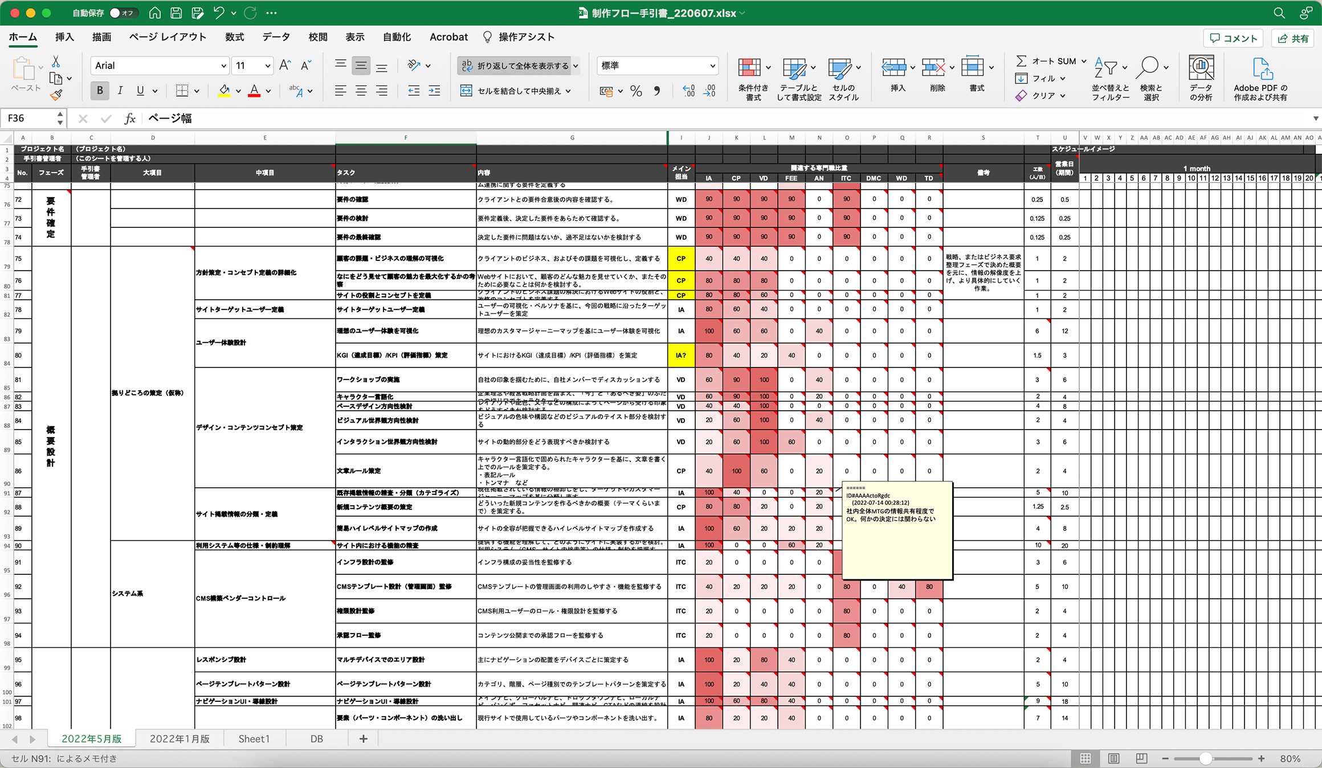
Task: Open the number format dropdown
Action: click(x=712, y=66)
